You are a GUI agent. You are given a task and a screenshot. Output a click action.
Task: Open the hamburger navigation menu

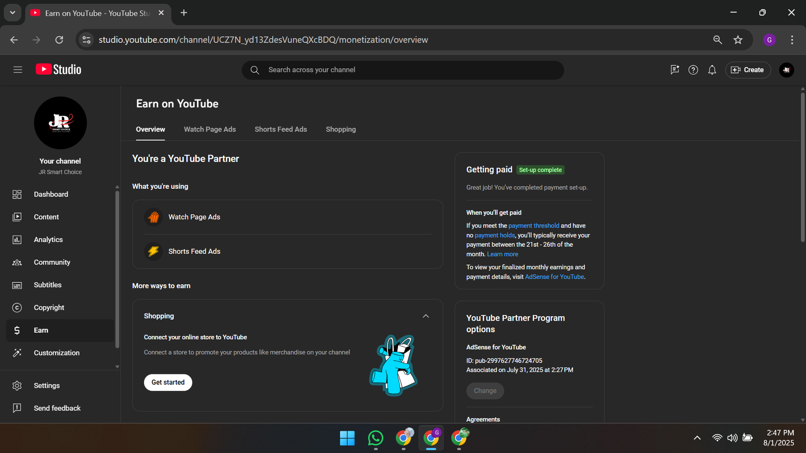tap(18, 70)
